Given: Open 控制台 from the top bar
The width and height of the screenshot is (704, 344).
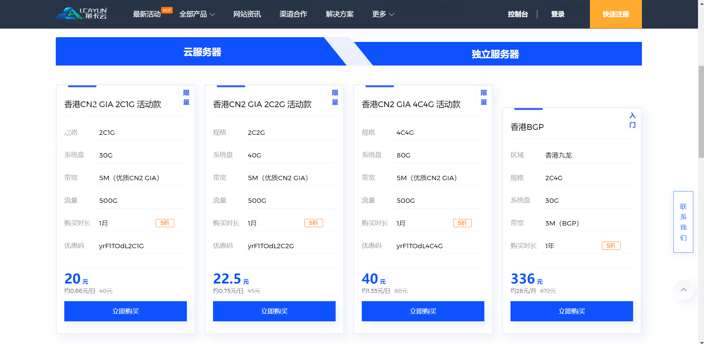Looking at the screenshot, I should point(518,14).
